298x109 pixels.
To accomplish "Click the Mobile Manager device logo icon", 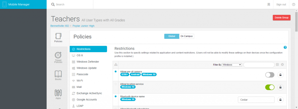I will click(5, 4).
